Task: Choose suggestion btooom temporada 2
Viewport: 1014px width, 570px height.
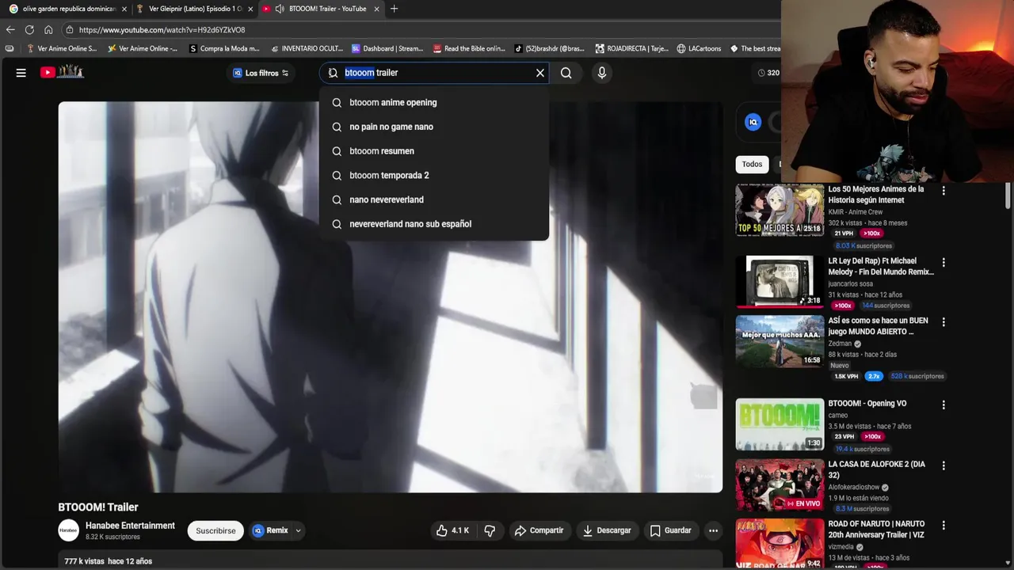Action: 434,175
